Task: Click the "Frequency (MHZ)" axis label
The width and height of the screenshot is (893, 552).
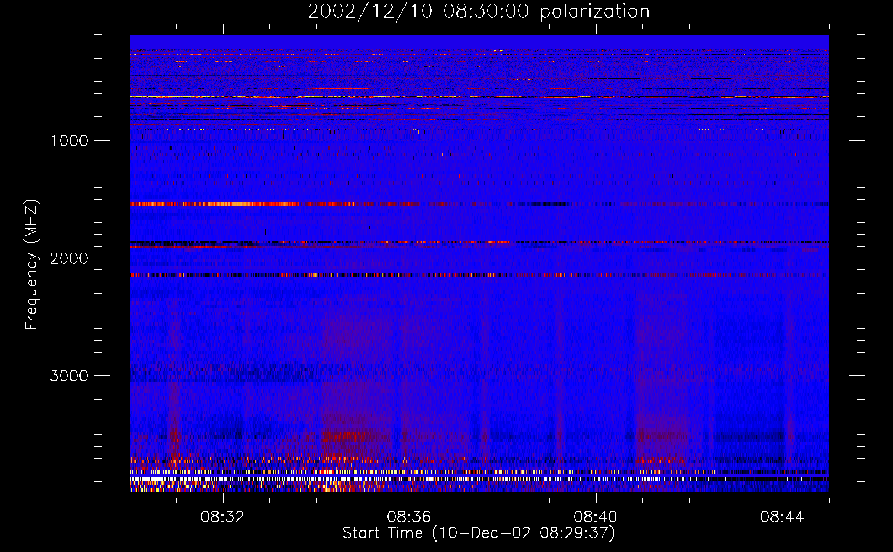Action: pyautogui.click(x=31, y=265)
